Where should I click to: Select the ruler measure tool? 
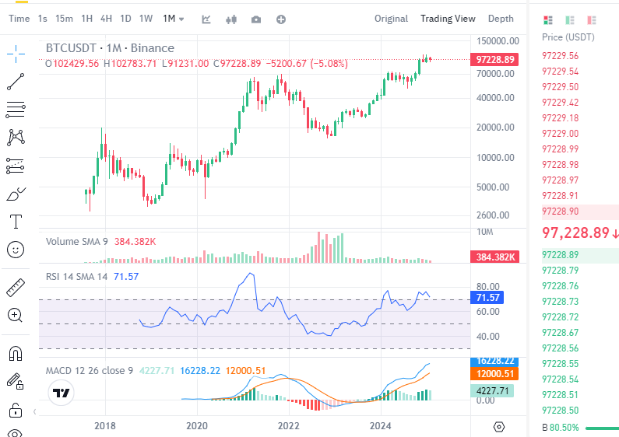tap(16, 288)
